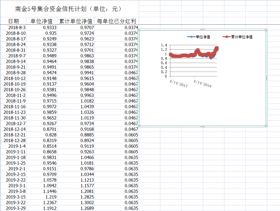Select the cell showing 0.9249
This screenshot has width=280, height=211.
coord(42,39)
